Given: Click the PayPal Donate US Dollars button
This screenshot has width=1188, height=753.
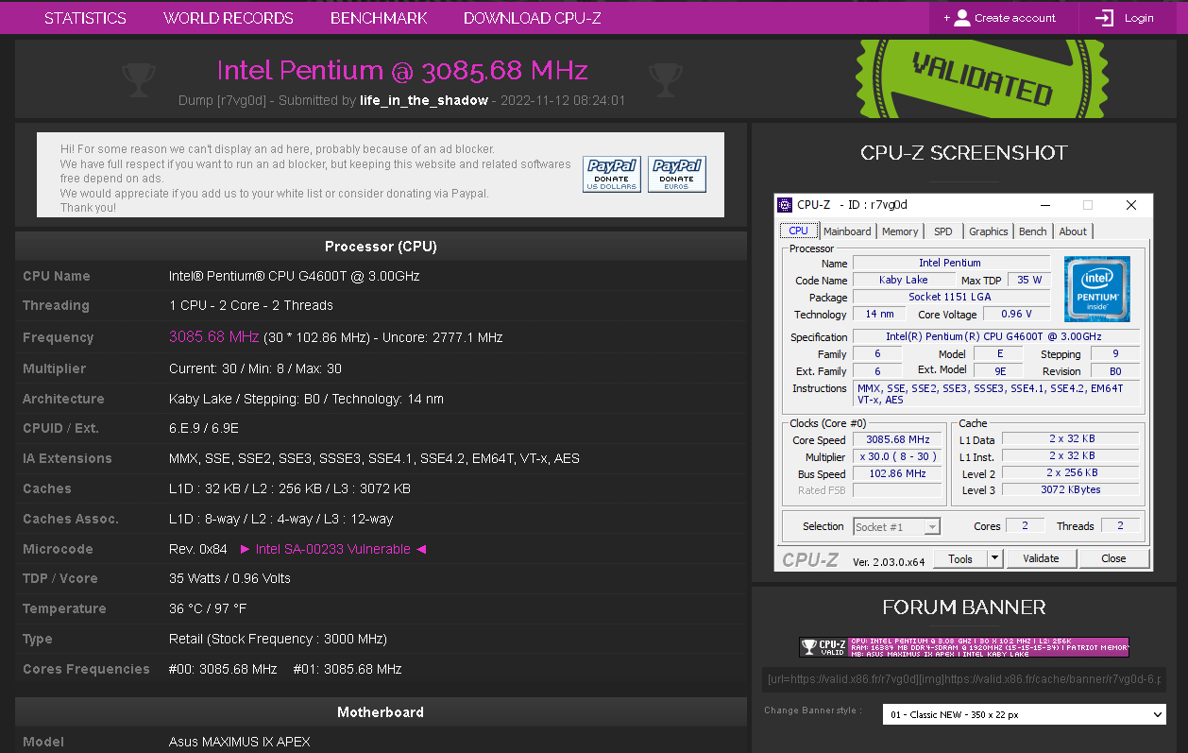Looking at the screenshot, I should [611, 174].
